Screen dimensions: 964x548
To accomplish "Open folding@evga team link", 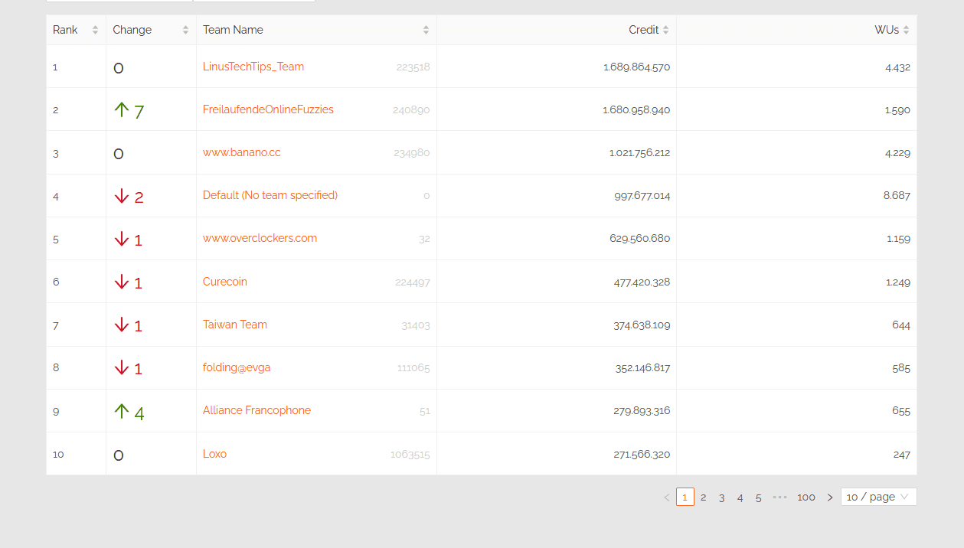I will pyautogui.click(x=237, y=367).
